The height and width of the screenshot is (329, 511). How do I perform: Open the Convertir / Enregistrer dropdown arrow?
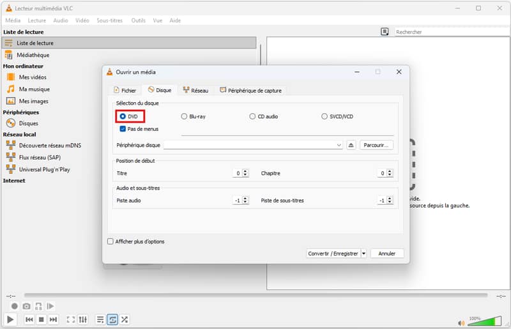363,254
